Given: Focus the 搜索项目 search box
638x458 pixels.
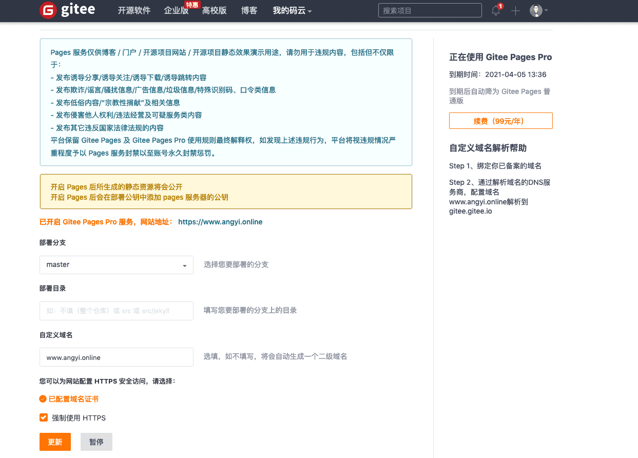Looking at the screenshot, I should [x=430, y=10].
